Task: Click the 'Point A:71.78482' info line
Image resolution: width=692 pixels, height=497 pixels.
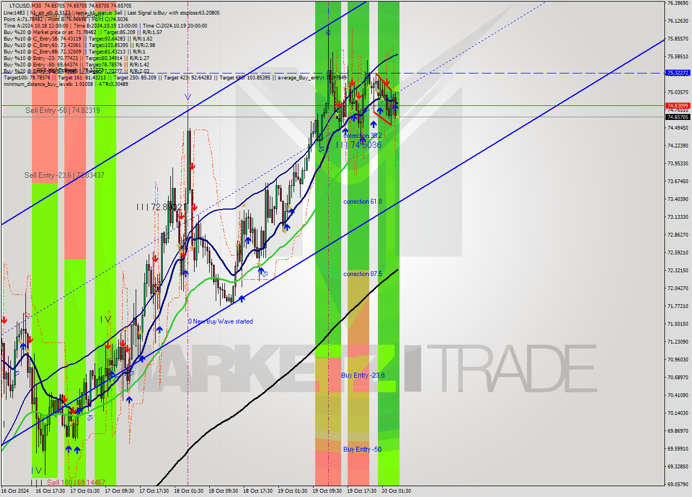Action: (65, 19)
